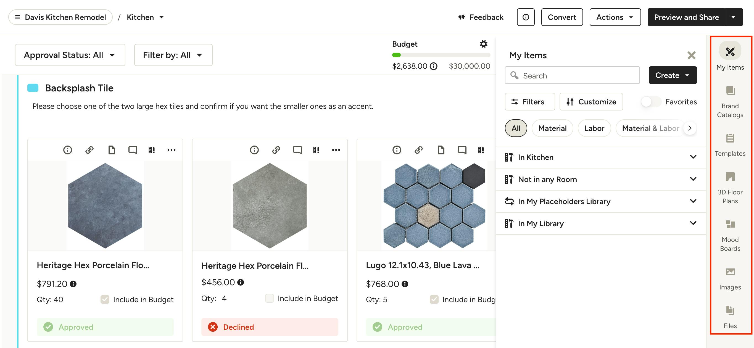Screen dimensions: 754x348
Task: Open Mood Boards panel
Action: [x=730, y=235]
